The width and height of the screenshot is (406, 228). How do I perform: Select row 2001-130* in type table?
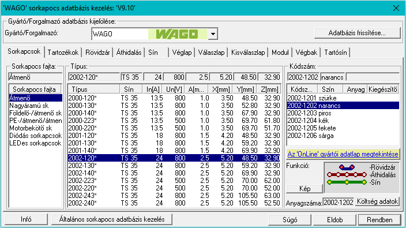174,143
